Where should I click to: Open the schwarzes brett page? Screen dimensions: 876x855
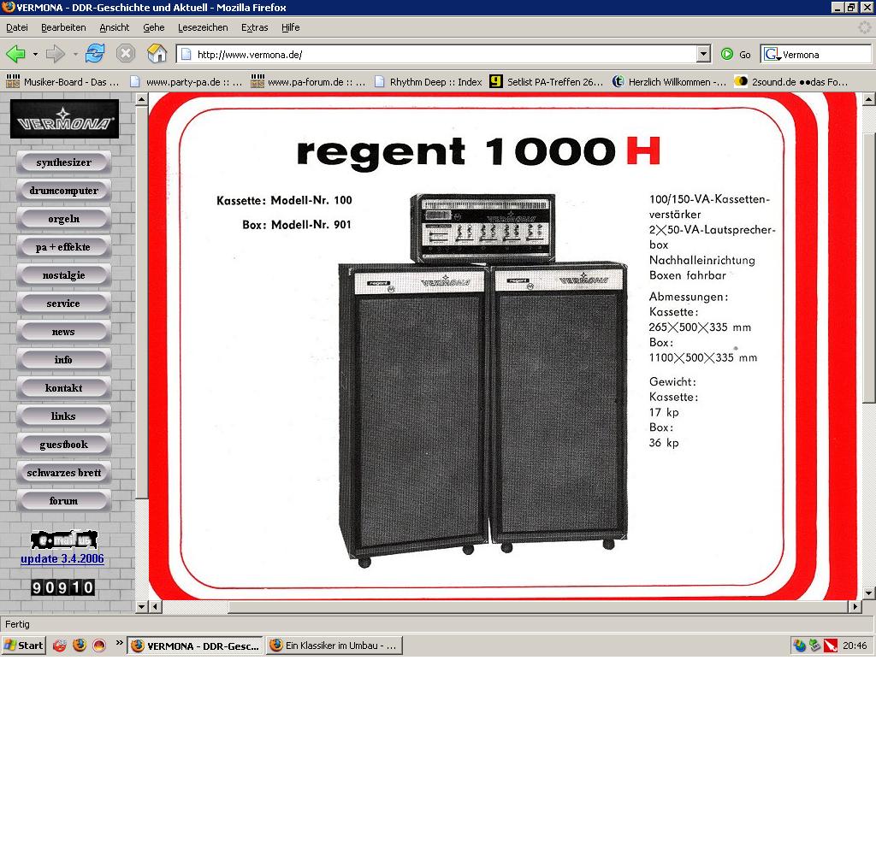(x=63, y=473)
